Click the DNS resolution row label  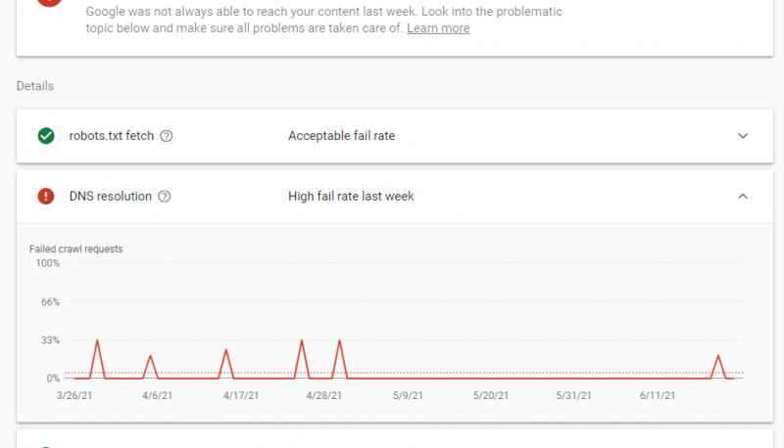(111, 196)
